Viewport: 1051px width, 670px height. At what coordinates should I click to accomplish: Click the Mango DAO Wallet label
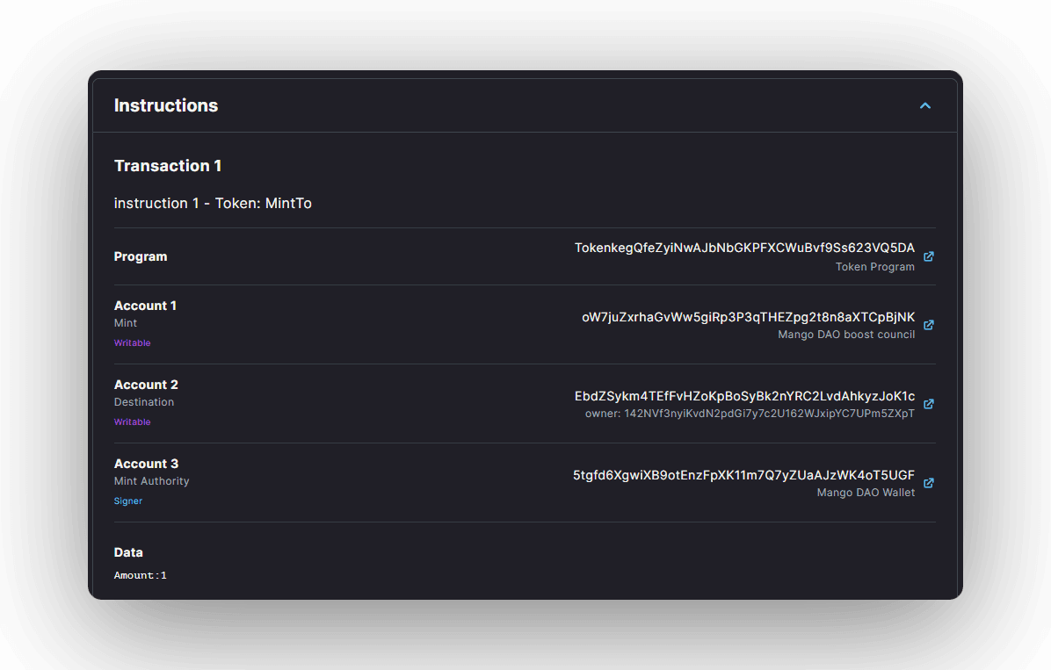(x=866, y=493)
